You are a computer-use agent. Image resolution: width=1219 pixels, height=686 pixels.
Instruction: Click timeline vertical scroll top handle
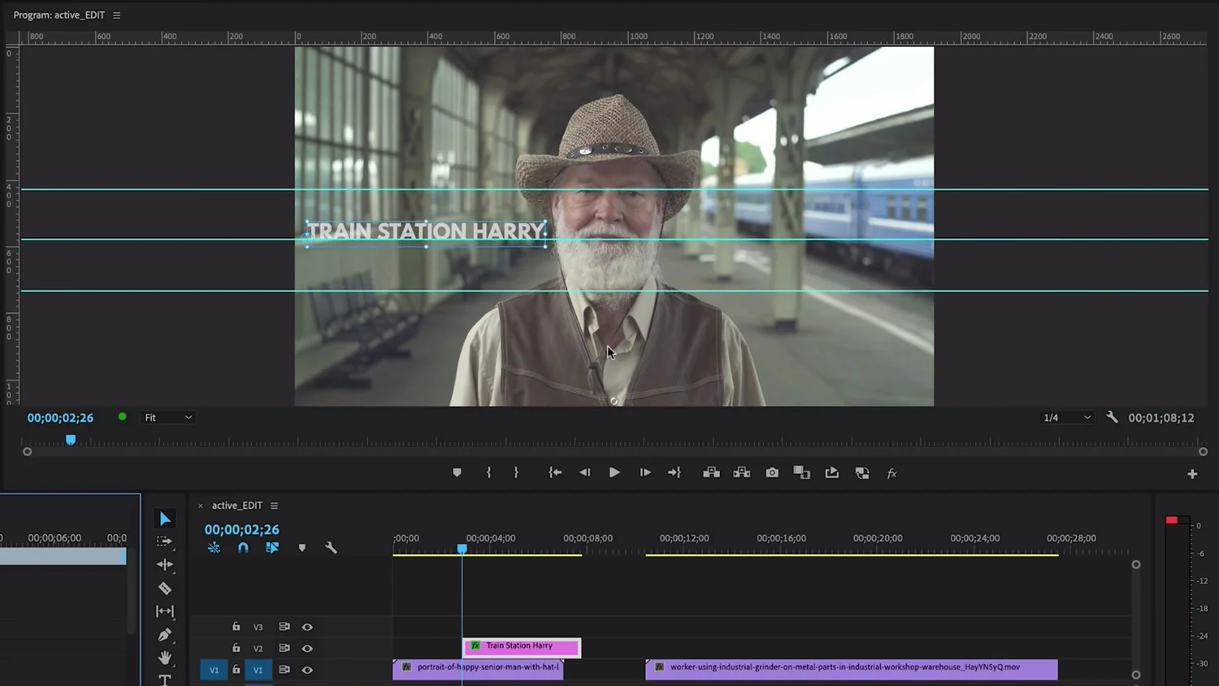tap(1136, 564)
